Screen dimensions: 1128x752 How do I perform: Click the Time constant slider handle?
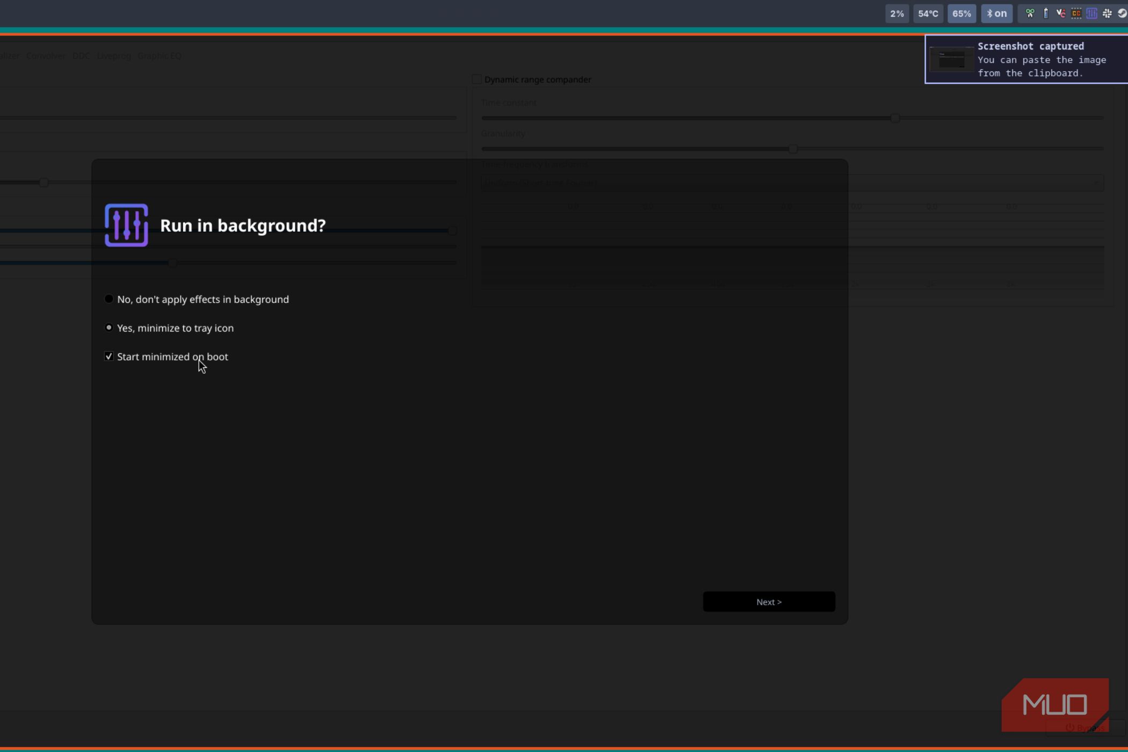coord(895,118)
